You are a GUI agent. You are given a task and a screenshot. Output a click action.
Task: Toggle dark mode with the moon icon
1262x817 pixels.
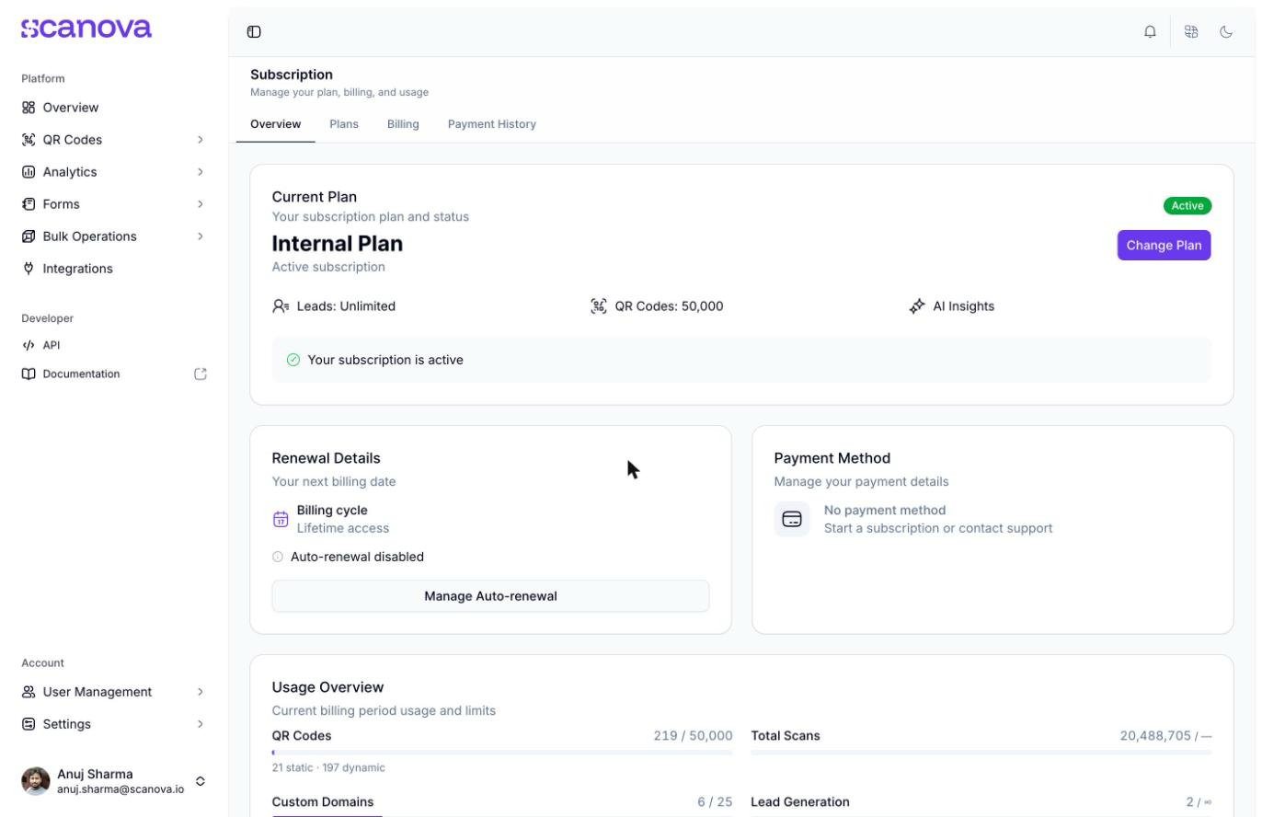(x=1226, y=32)
